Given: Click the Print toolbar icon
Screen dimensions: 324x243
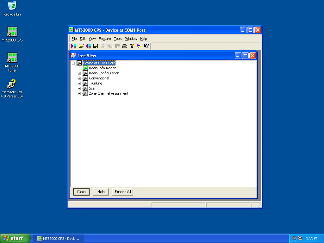Looking at the screenshot, I should tap(125, 46).
